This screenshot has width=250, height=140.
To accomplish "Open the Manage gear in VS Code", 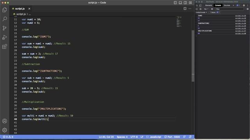I will pos(5,130).
